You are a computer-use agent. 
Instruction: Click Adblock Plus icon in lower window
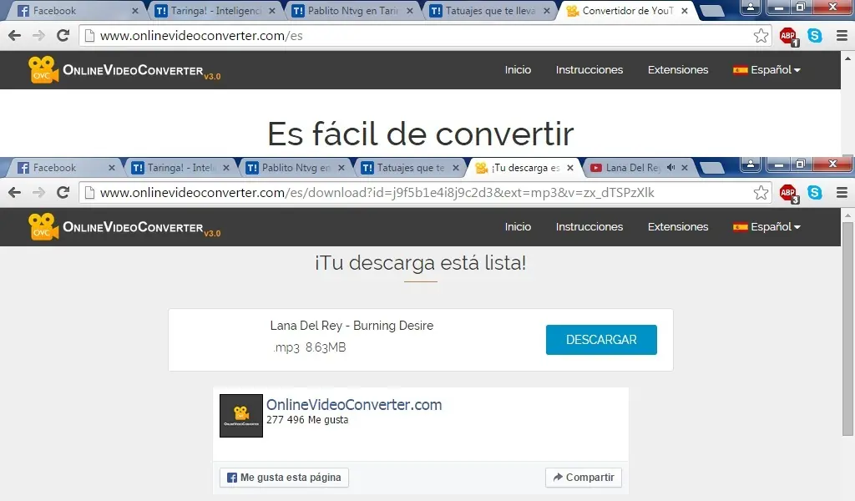click(x=788, y=193)
